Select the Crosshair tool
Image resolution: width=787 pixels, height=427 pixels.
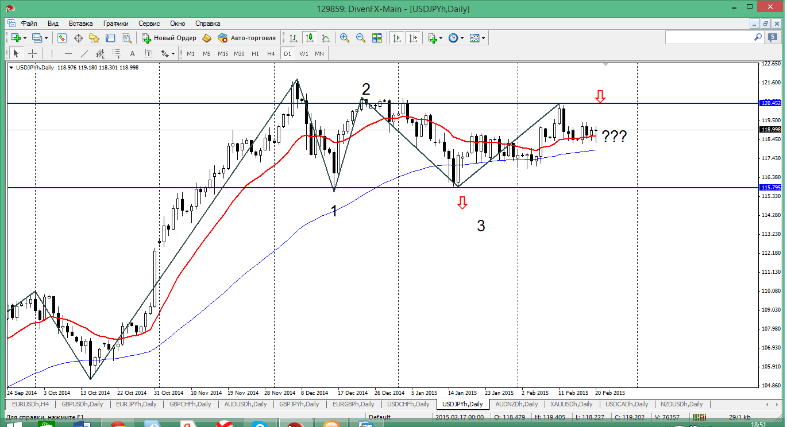(33, 53)
